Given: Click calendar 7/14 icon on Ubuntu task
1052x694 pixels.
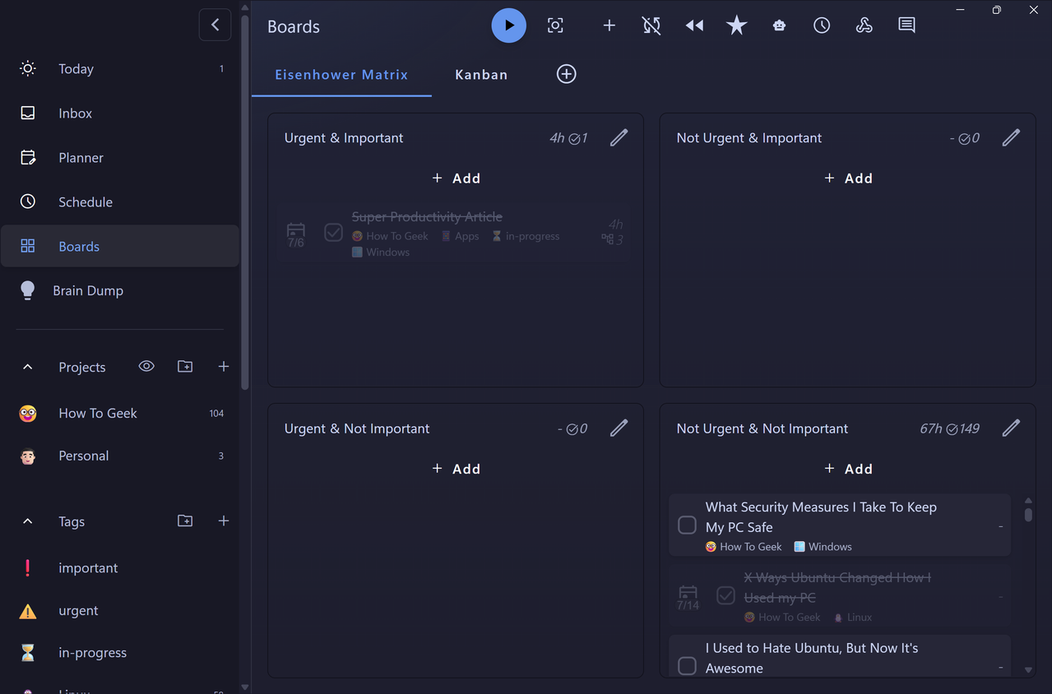Looking at the screenshot, I should [x=688, y=597].
